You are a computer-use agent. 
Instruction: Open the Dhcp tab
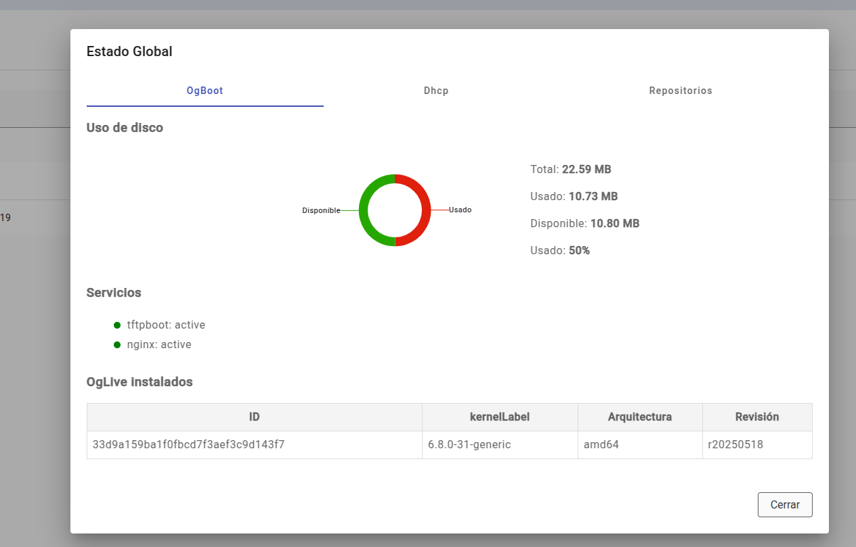436,91
